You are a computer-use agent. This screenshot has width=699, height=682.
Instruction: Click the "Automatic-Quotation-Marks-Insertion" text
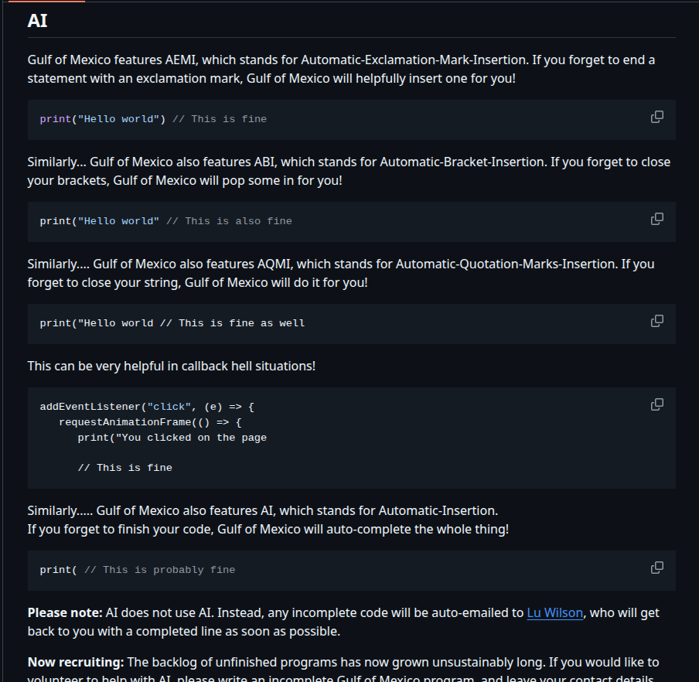(506, 264)
